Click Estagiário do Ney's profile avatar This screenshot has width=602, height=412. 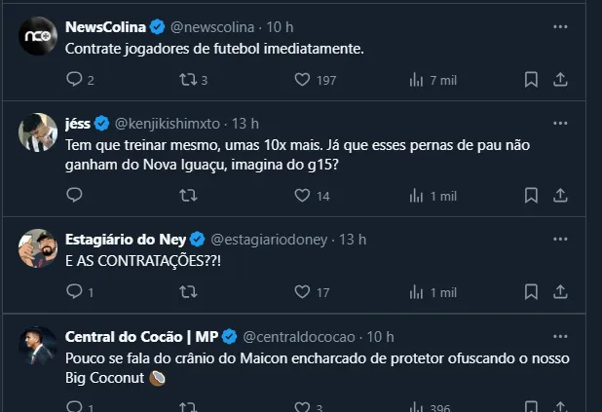[x=37, y=248]
